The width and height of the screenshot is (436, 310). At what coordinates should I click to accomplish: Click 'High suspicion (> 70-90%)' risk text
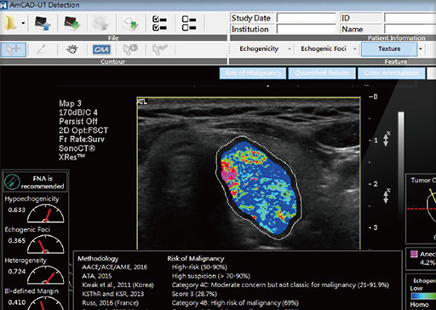click(211, 276)
